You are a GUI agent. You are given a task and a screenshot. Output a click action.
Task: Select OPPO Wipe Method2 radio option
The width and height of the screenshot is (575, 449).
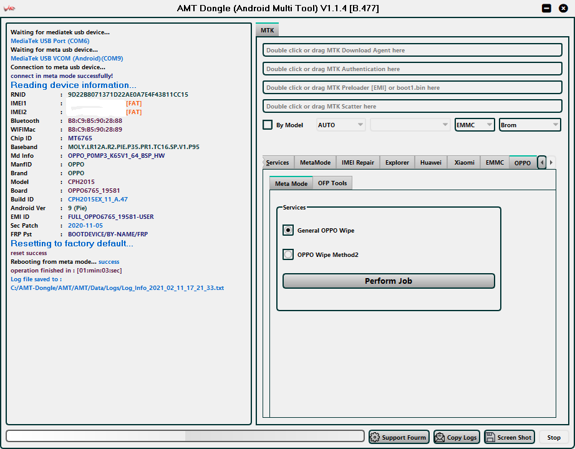point(288,254)
